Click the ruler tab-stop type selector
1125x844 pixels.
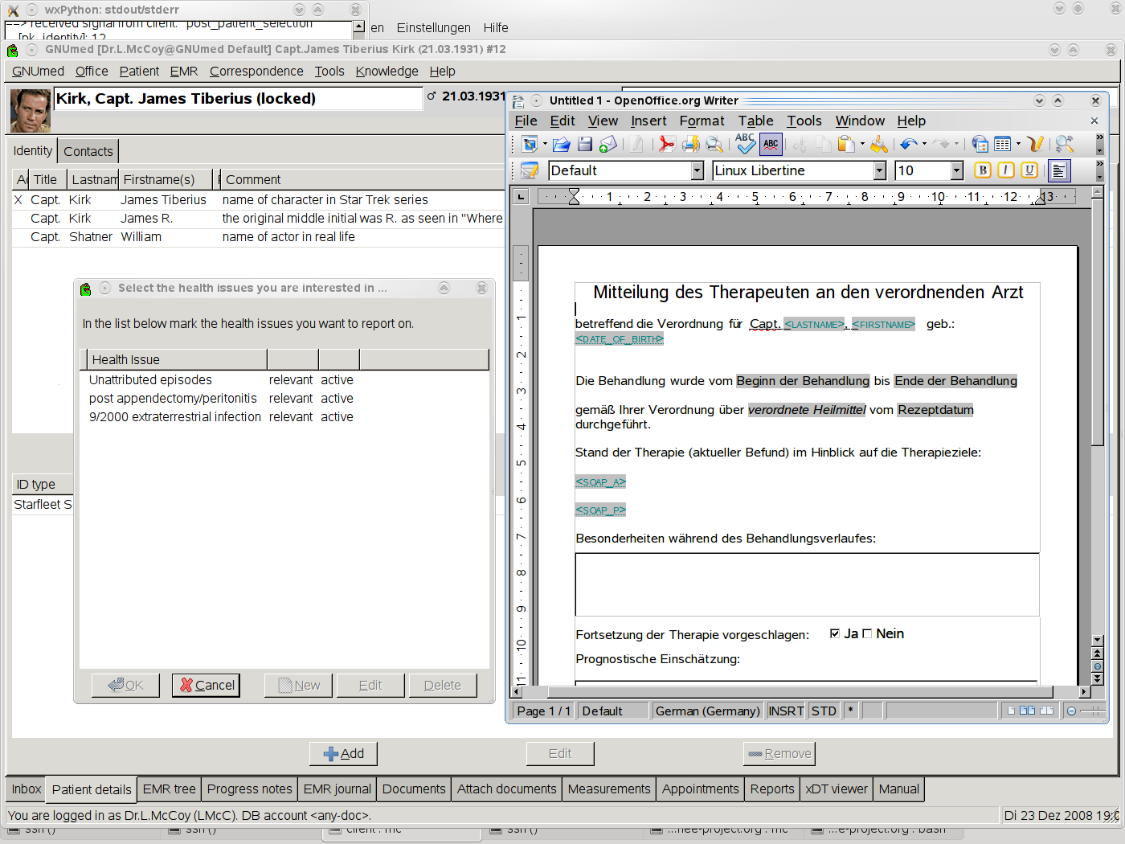521,197
